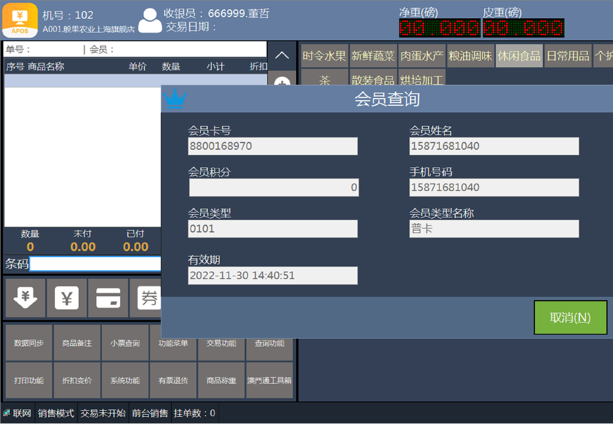The width and height of the screenshot is (613, 424).
Task: Click the cashier avatar icon
Action: coord(150,20)
